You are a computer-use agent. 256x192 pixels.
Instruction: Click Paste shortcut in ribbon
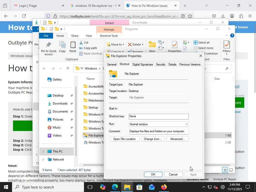(90, 53)
